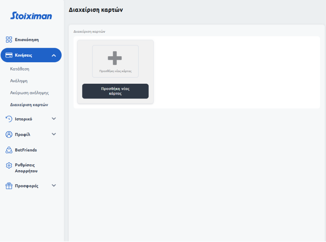The image size is (326, 242).
Task: Open the BetFriends text link
Action: pos(26,150)
